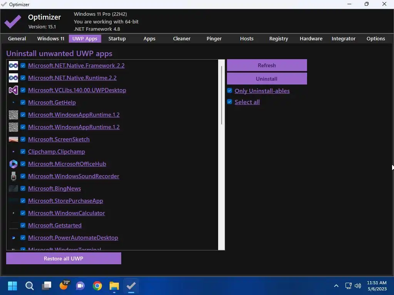Toggle the Select all checkbox
This screenshot has height=295, width=394.
pos(229,101)
